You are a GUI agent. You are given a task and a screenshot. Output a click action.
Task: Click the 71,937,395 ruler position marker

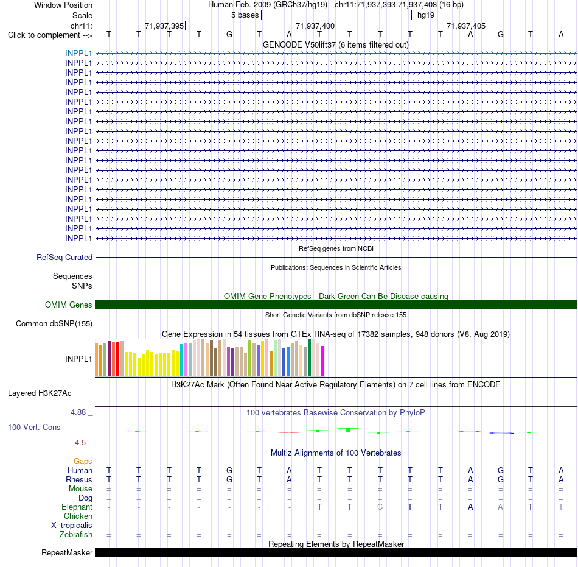[x=164, y=26]
